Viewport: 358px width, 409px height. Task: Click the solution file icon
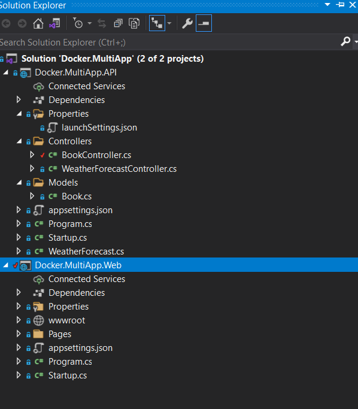click(x=11, y=59)
